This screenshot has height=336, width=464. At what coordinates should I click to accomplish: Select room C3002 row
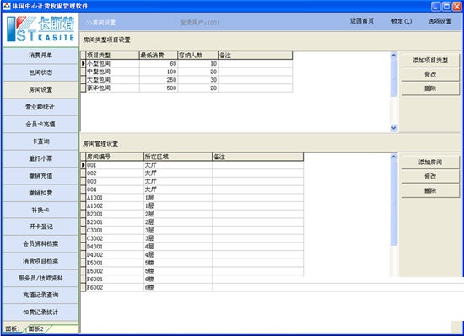click(x=192, y=238)
